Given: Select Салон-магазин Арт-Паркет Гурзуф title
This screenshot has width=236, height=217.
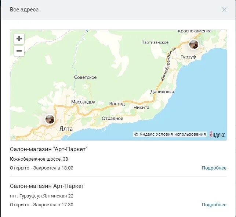Looking at the screenshot, I should tap(47, 186).
